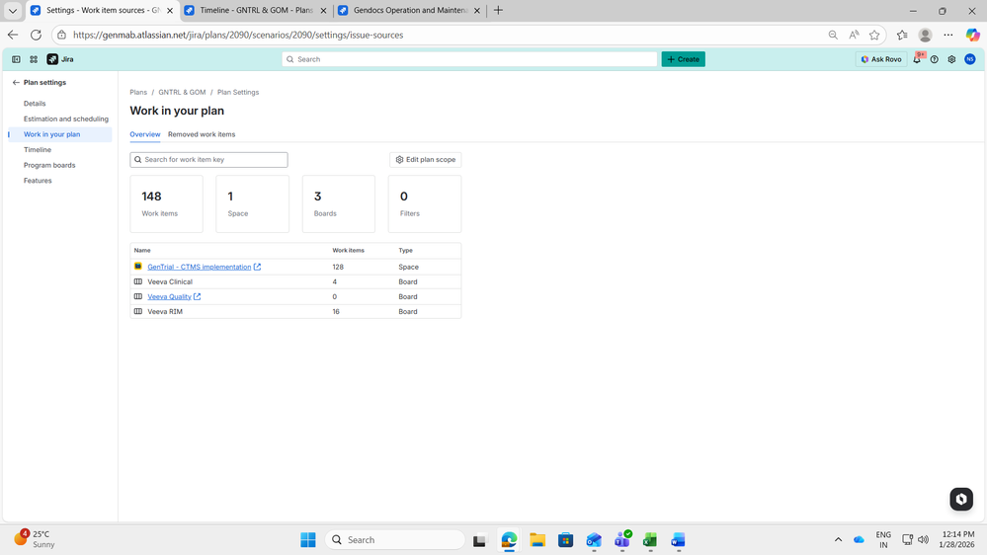Click Veeva RIM row name

(165, 311)
